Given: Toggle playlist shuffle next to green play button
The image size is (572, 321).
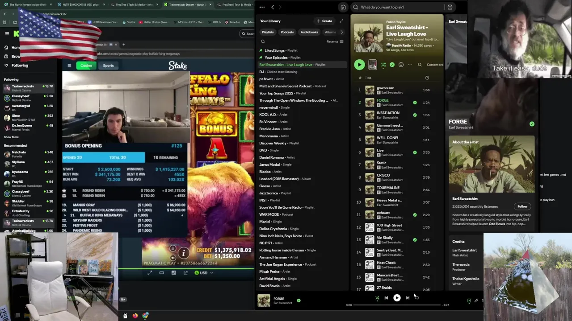Looking at the screenshot, I should [x=383, y=65].
